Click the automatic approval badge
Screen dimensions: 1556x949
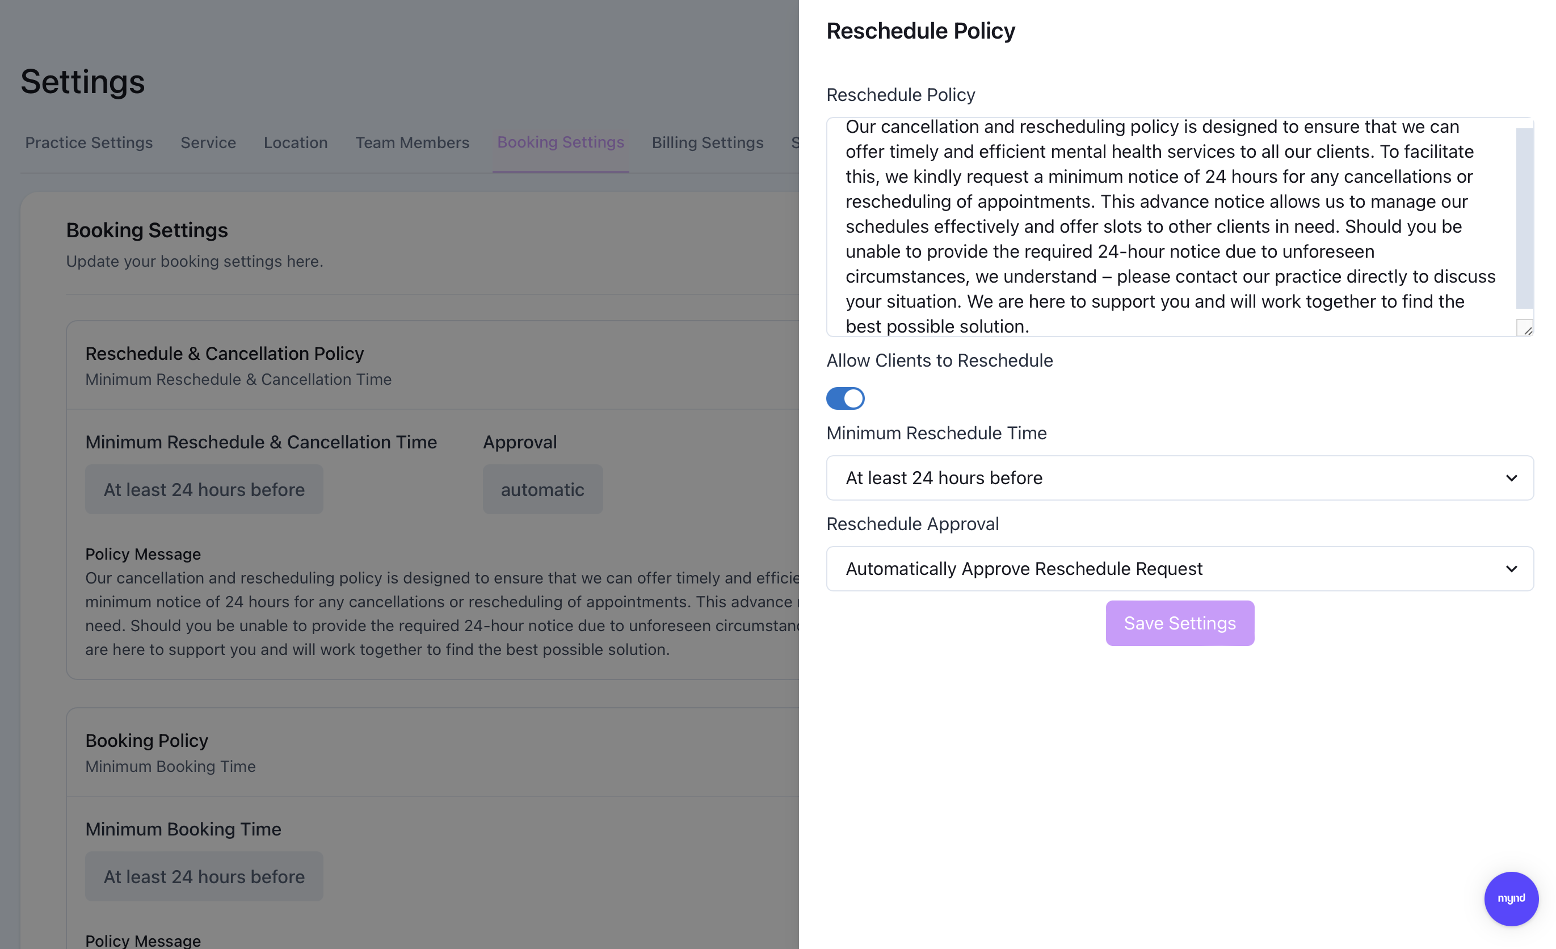tap(543, 490)
